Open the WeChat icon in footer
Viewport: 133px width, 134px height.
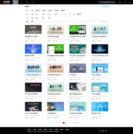tap(100, 131)
